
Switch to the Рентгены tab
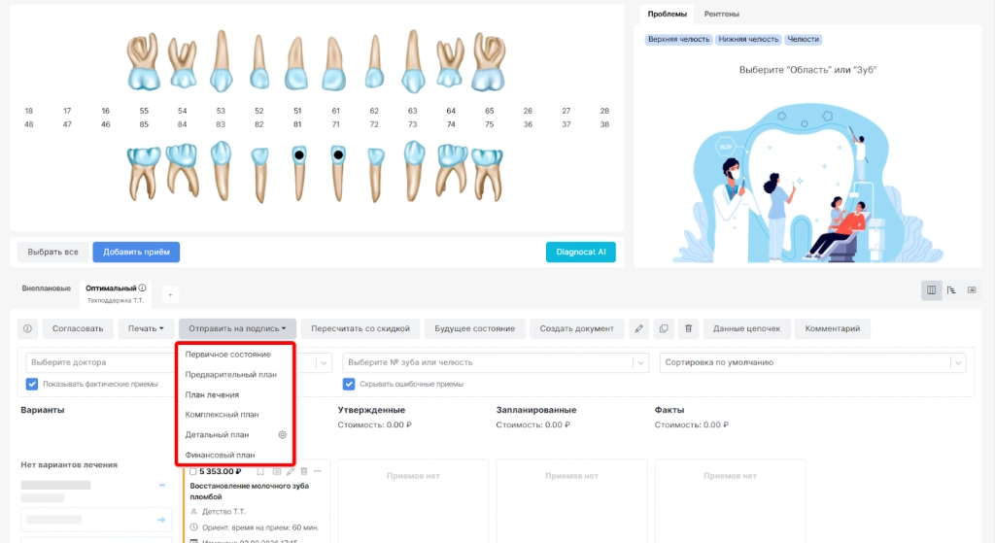[x=721, y=15]
